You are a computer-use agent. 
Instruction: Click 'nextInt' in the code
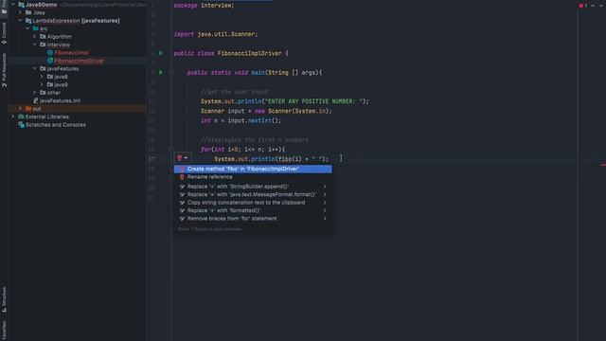(x=259, y=120)
